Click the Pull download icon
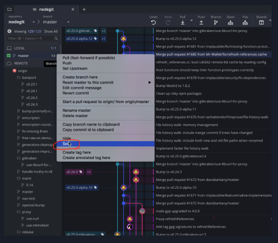Image resolution: width=278 pixels, height=243 pixels. [182, 23]
